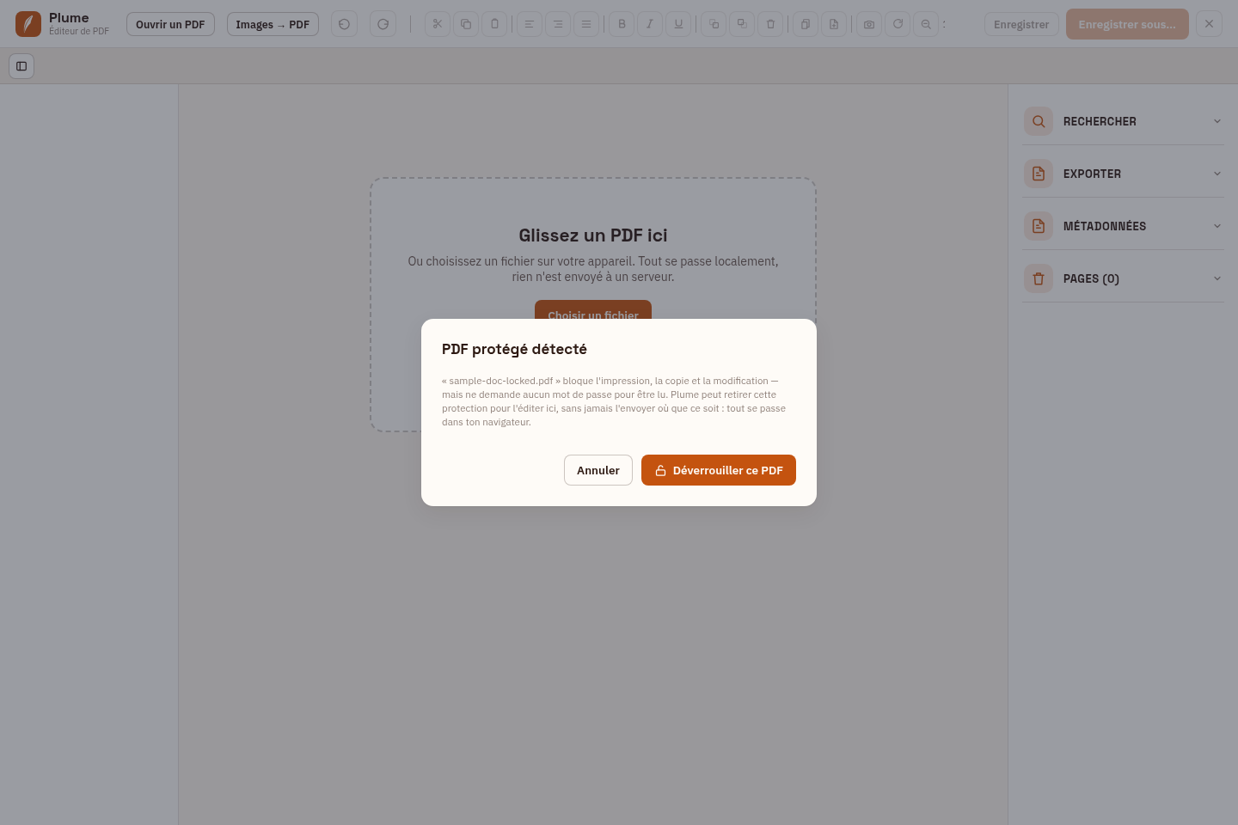1238x825 pixels.
Task: Click the MÉTADONNÉES label
Action: click(1105, 226)
